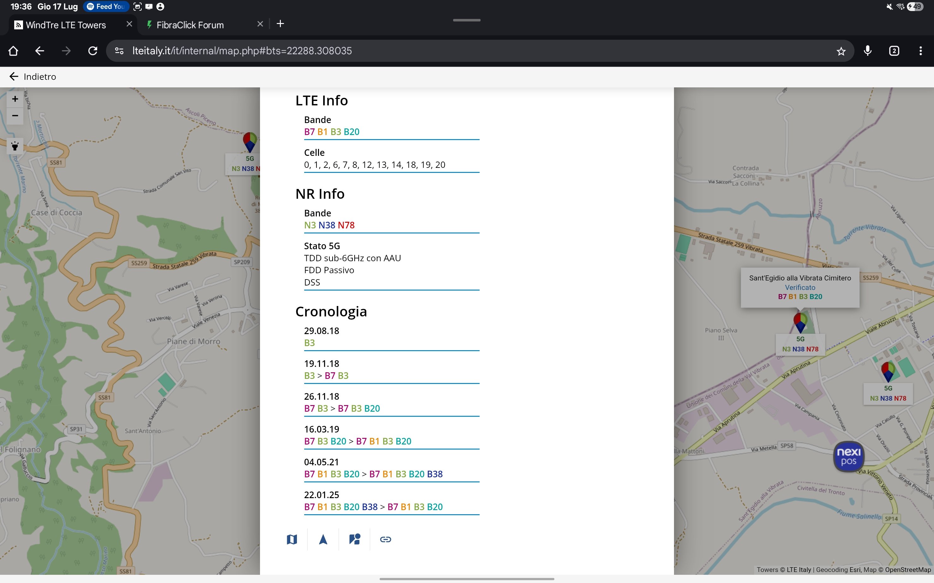The height and width of the screenshot is (583, 934).
Task: Click the map view icon below Cronologia
Action: point(292,539)
